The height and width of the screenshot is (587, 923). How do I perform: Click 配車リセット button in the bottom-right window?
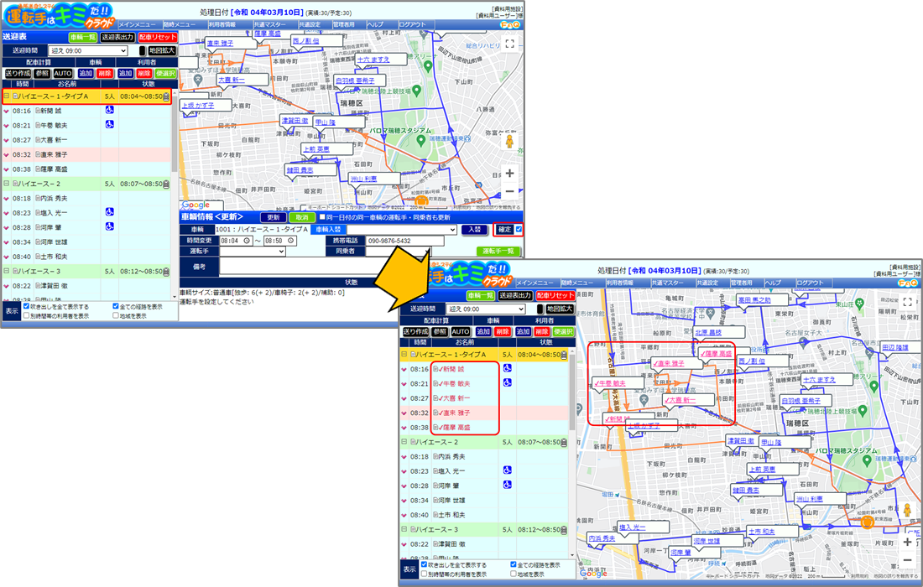[x=555, y=296]
